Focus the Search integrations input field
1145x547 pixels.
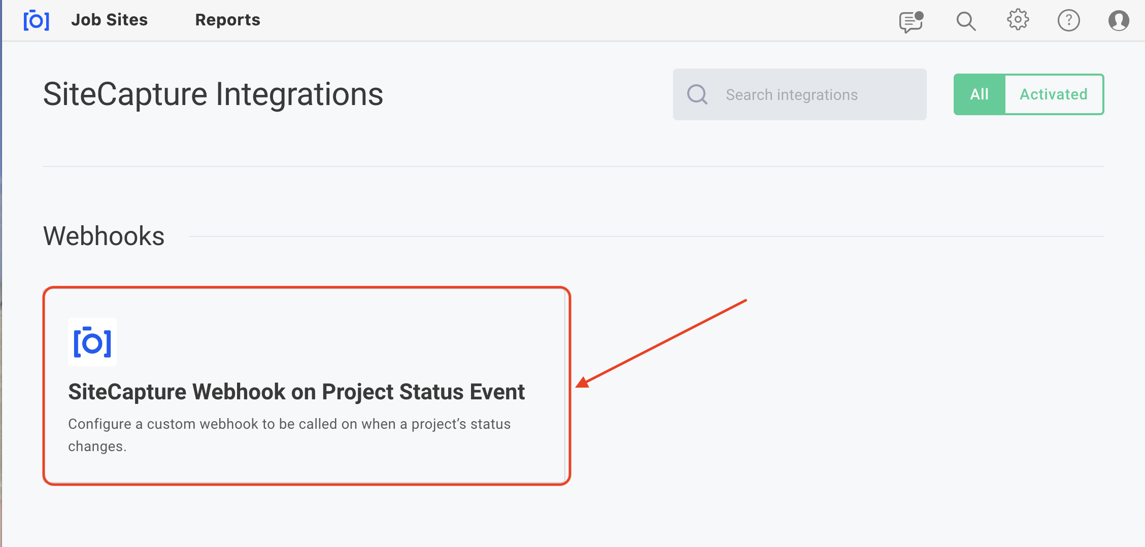(x=799, y=94)
